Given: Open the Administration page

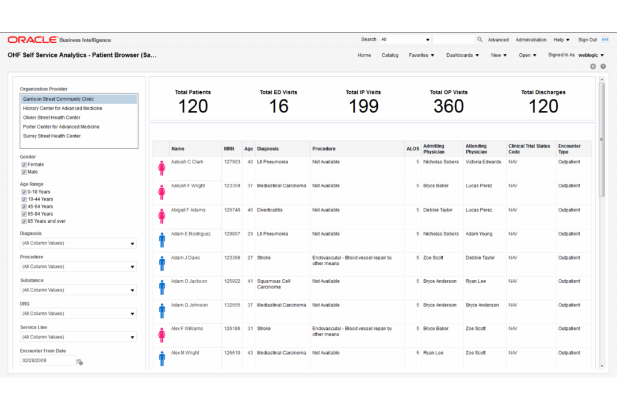Looking at the screenshot, I should (x=531, y=40).
